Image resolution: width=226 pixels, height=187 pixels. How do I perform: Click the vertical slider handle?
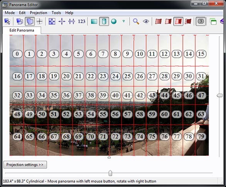(x=220, y=95)
